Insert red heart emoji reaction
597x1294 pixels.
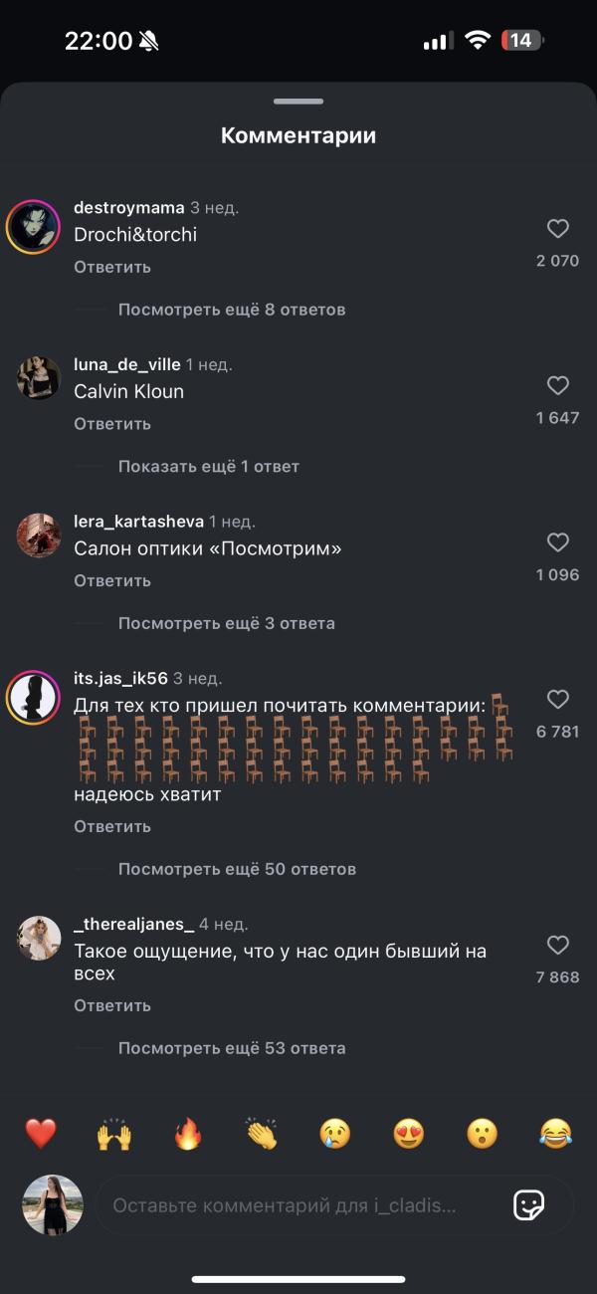tap(41, 1134)
